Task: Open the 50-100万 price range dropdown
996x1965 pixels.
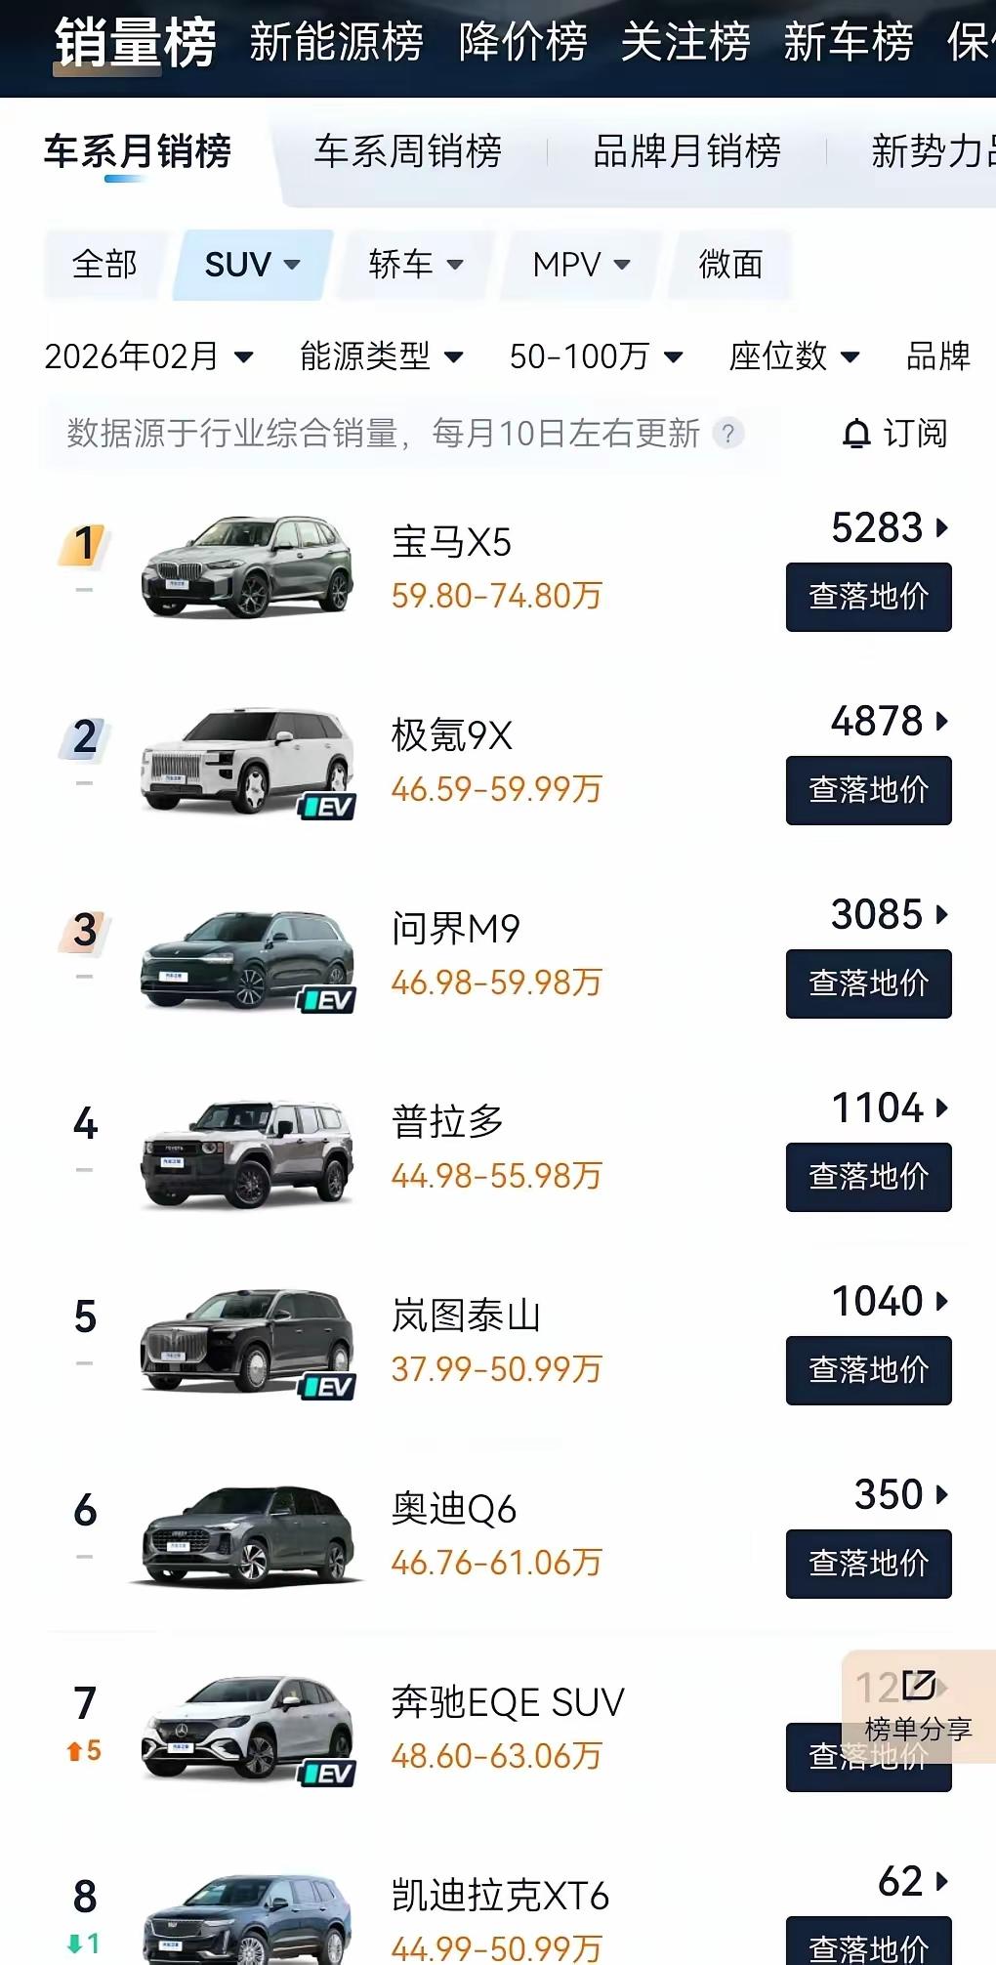Action: tap(596, 356)
